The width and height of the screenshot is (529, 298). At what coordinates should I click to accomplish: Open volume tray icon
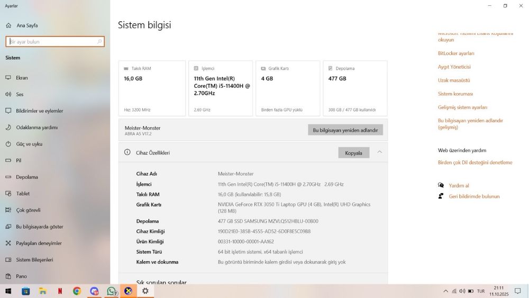coord(462,291)
